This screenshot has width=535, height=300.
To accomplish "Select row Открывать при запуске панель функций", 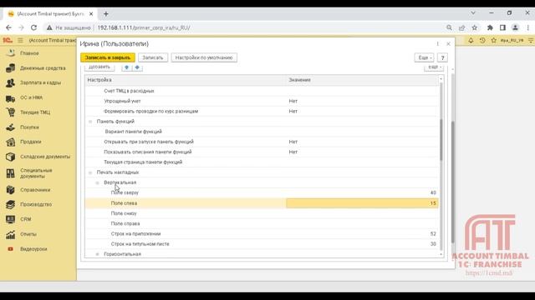I will click(x=262, y=142).
